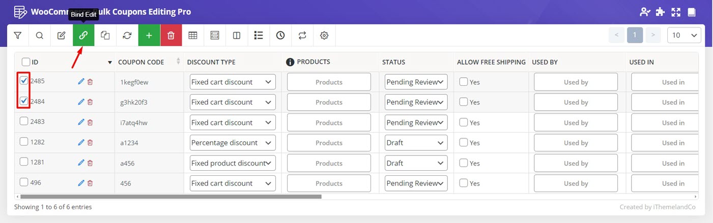Open the bulleted list toolbar icon
The width and height of the screenshot is (713, 223).
coord(259,36)
